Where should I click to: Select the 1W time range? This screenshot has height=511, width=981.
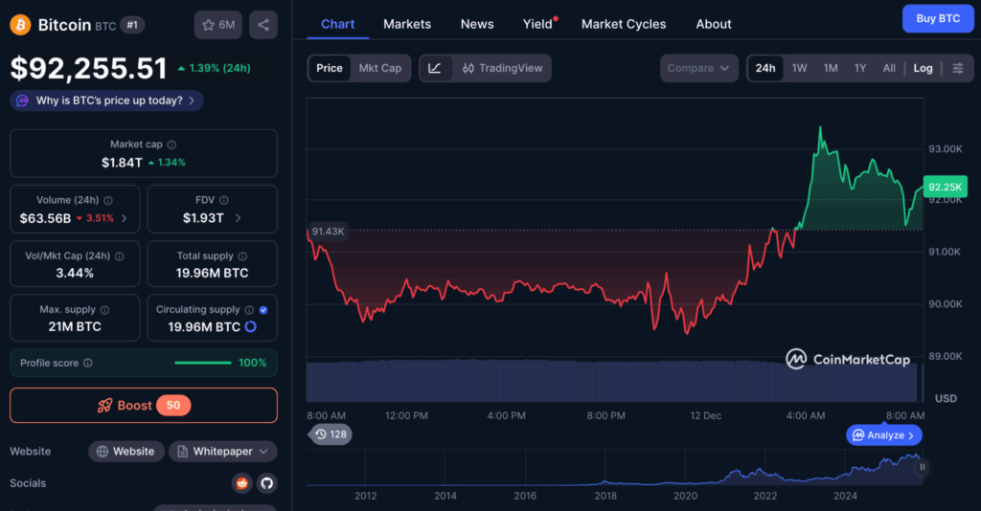click(799, 68)
